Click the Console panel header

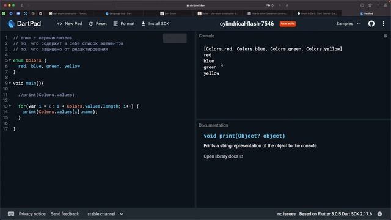pyautogui.click(x=206, y=36)
